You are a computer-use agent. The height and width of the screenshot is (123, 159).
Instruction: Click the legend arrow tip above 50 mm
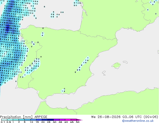point(79,120)
